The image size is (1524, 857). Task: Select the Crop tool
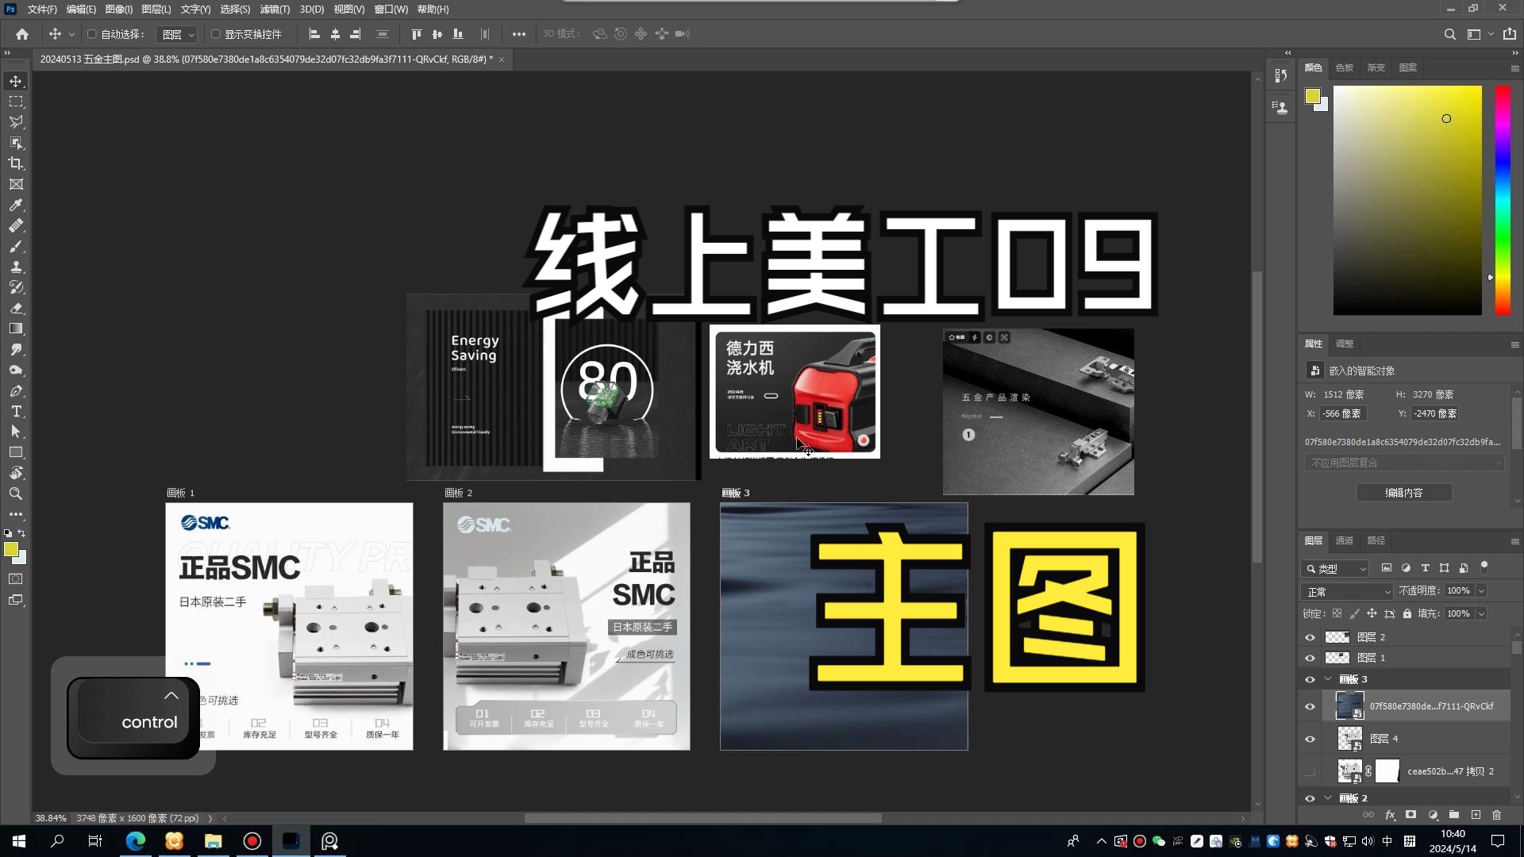click(x=16, y=163)
